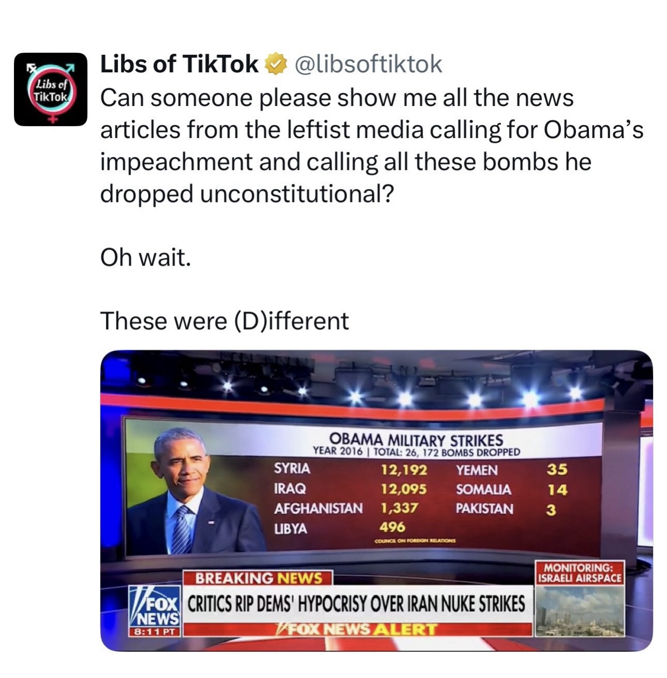
Task: Open the Libs of TikTok profile avatar
Action: tap(51, 89)
